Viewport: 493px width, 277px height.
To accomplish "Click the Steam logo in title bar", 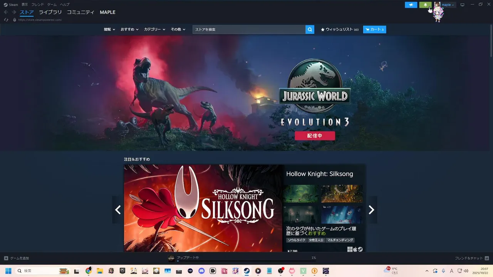I will (x=5, y=5).
